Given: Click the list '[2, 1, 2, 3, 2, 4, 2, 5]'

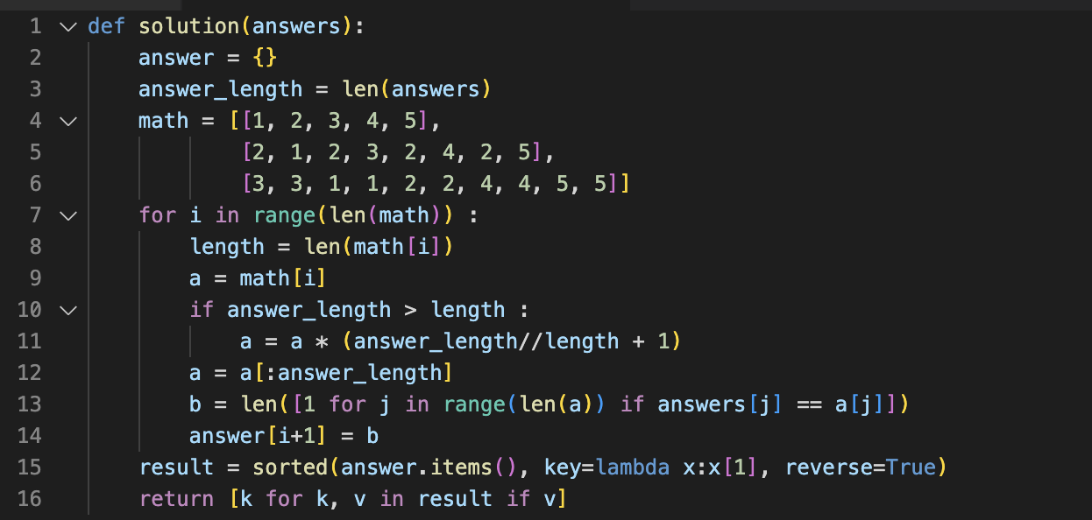Looking at the screenshot, I should [392, 152].
